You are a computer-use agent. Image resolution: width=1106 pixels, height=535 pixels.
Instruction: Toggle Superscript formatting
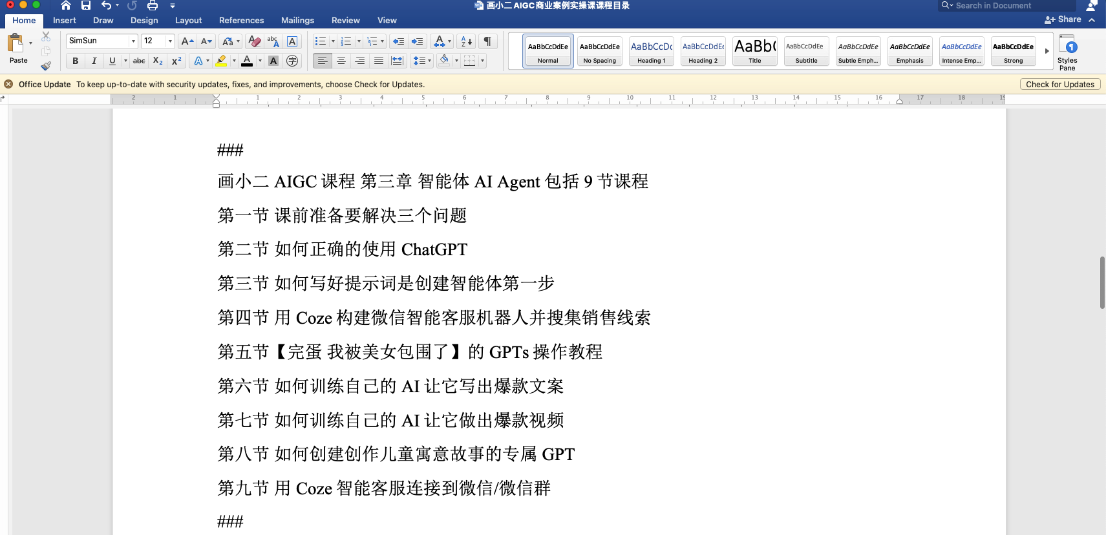coord(176,61)
